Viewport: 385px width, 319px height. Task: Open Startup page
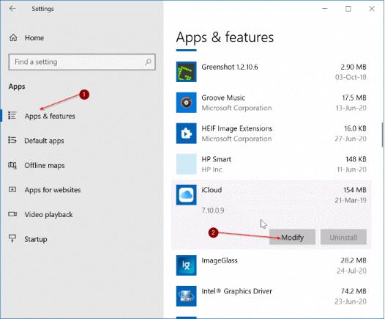pyautogui.click(x=36, y=239)
